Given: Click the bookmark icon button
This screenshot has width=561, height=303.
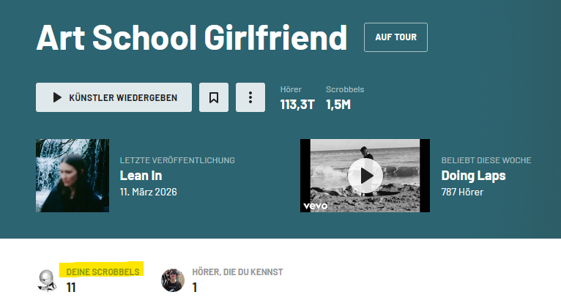Looking at the screenshot, I should pyautogui.click(x=214, y=97).
